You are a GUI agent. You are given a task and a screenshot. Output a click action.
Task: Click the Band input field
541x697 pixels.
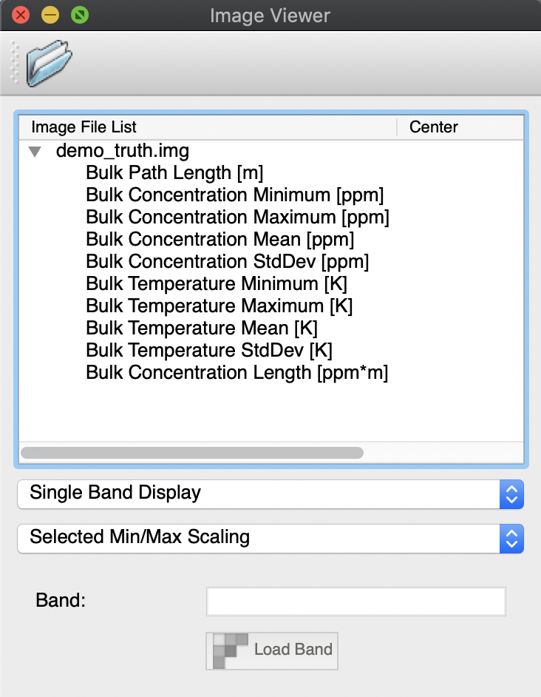[355, 602]
